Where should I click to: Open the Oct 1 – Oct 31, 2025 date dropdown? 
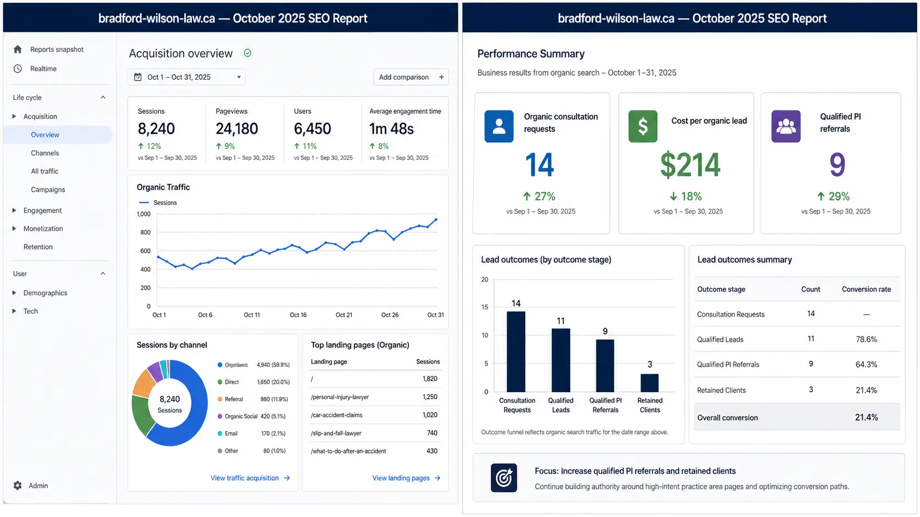187,77
